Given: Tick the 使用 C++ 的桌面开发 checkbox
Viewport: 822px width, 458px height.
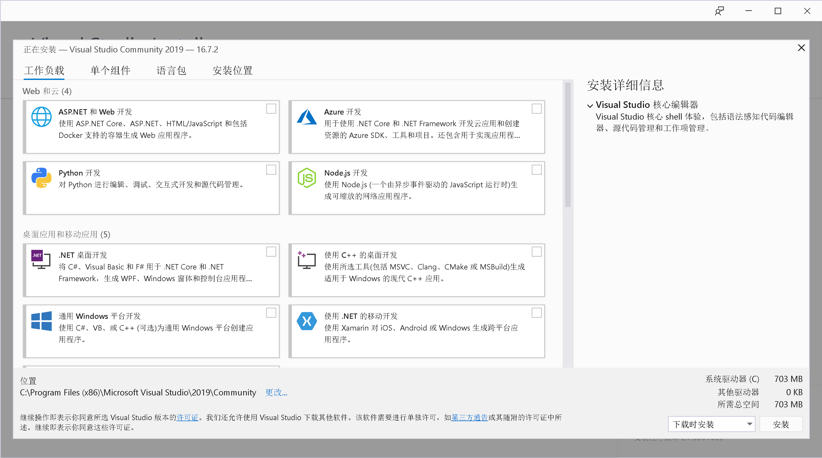Looking at the screenshot, I should (536, 252).
